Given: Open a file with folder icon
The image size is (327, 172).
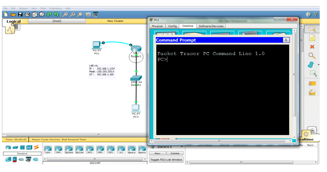Looking at the screenshot, I should tap(13, 15).
